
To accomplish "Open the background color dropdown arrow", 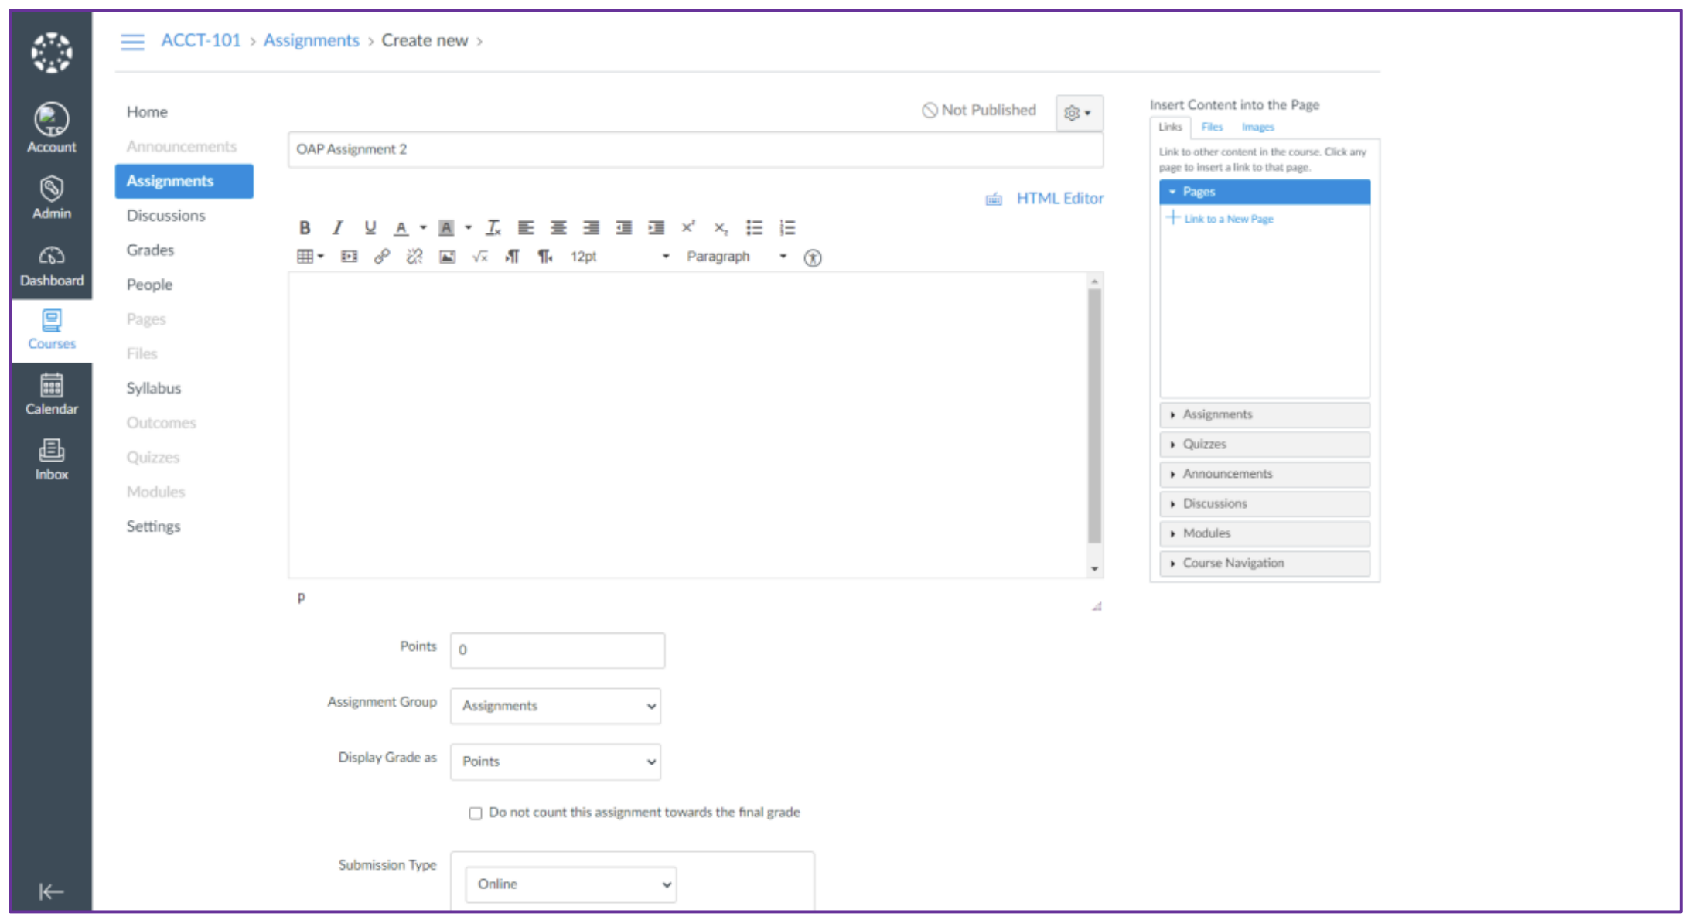I will point(469,227).
